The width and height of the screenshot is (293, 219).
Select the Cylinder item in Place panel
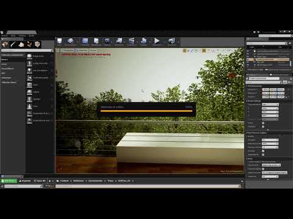tap(40, 99)
